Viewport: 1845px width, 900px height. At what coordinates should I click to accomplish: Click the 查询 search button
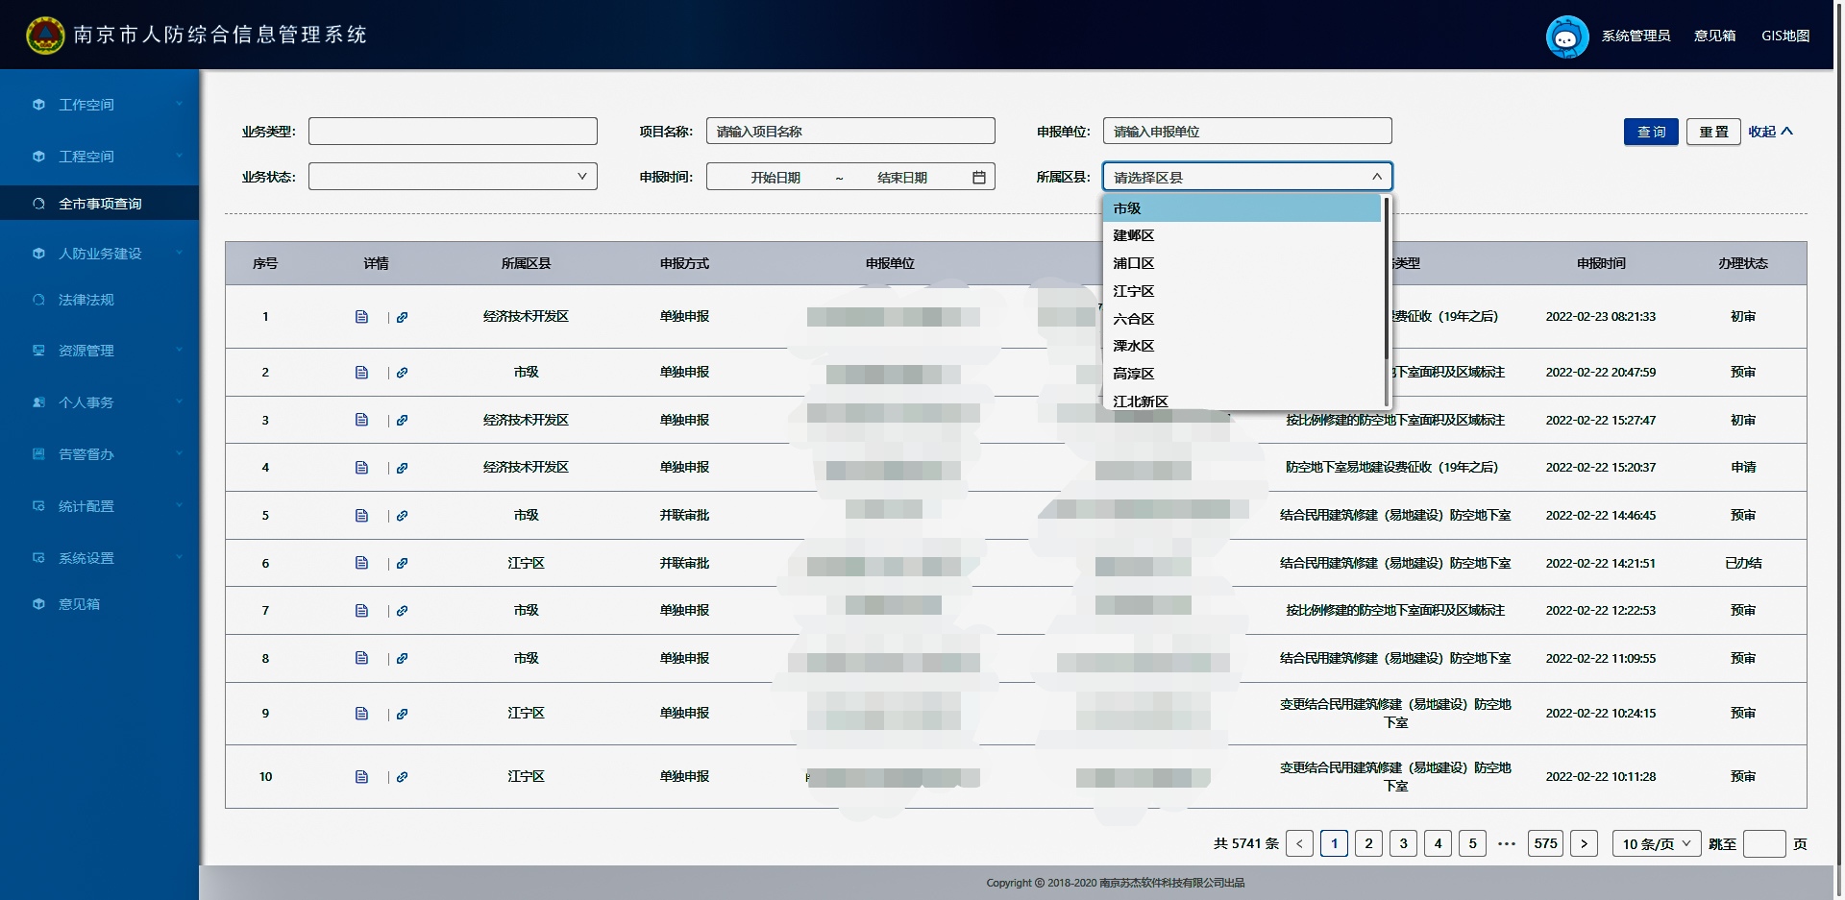[x=1650, y=132]
